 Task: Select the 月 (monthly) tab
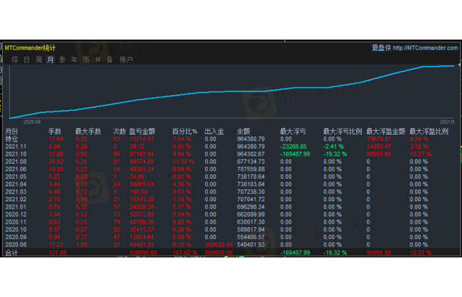pos(51,60)
